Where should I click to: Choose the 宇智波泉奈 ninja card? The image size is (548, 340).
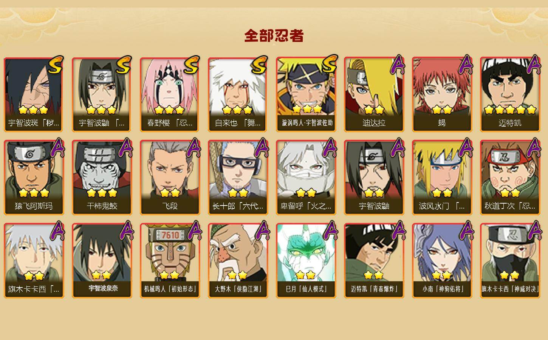tap(102, 261)
